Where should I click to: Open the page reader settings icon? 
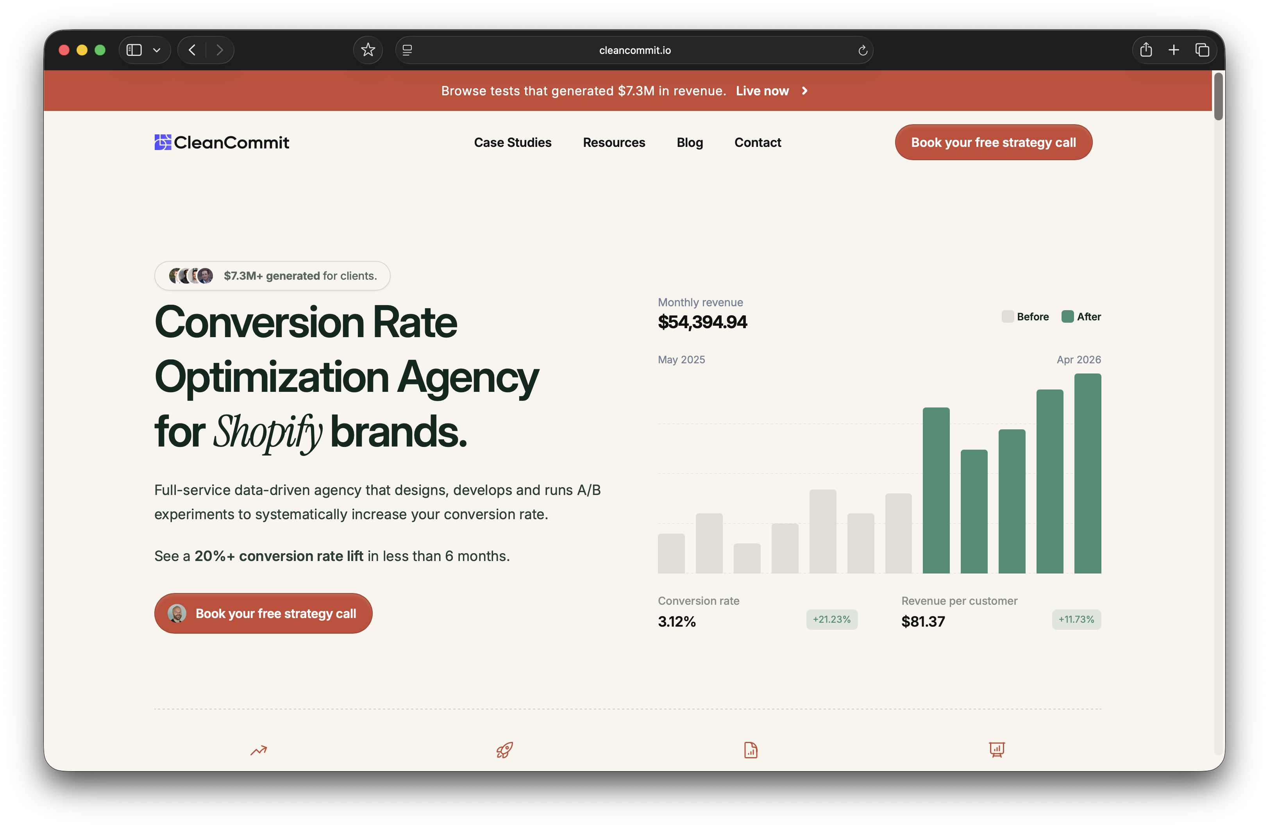pos(408,50)
